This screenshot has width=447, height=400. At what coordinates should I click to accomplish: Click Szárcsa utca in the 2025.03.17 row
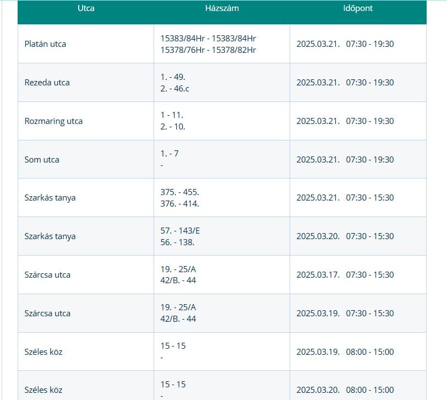[47, 275]
